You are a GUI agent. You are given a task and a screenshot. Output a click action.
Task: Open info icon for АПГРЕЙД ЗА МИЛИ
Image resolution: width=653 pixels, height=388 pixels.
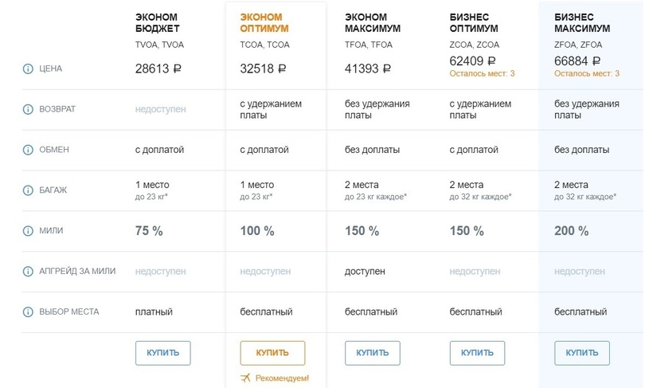pyautogui.click(x=28, y=272)
